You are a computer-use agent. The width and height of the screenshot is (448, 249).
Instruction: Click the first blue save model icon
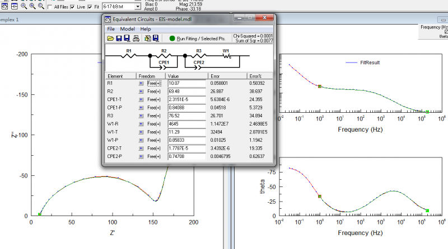point(119,39)
